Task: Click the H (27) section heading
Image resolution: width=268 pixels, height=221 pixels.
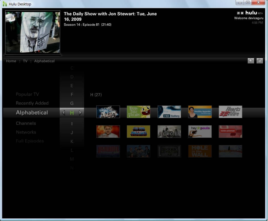Action: [96, 95]
